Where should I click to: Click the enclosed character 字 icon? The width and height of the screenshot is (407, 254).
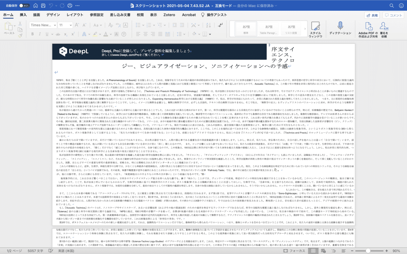point(124,34)
